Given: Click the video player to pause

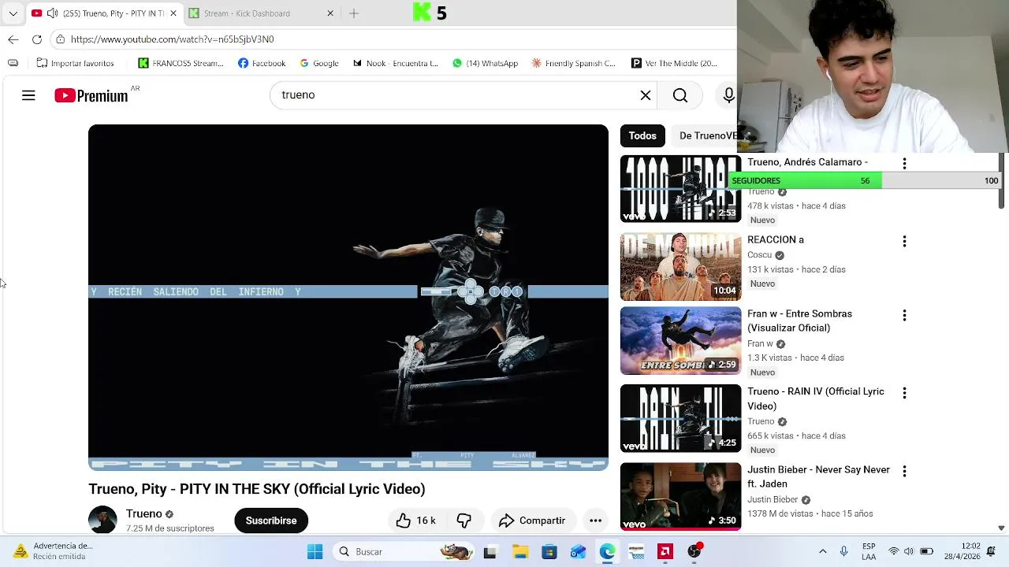Looking at the screenshot, I should [348, 298].
